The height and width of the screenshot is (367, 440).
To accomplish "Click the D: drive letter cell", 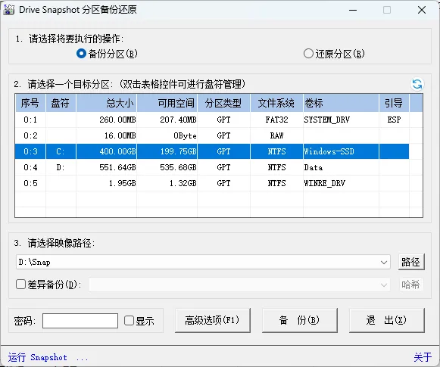I will click(x=61, y=167).
